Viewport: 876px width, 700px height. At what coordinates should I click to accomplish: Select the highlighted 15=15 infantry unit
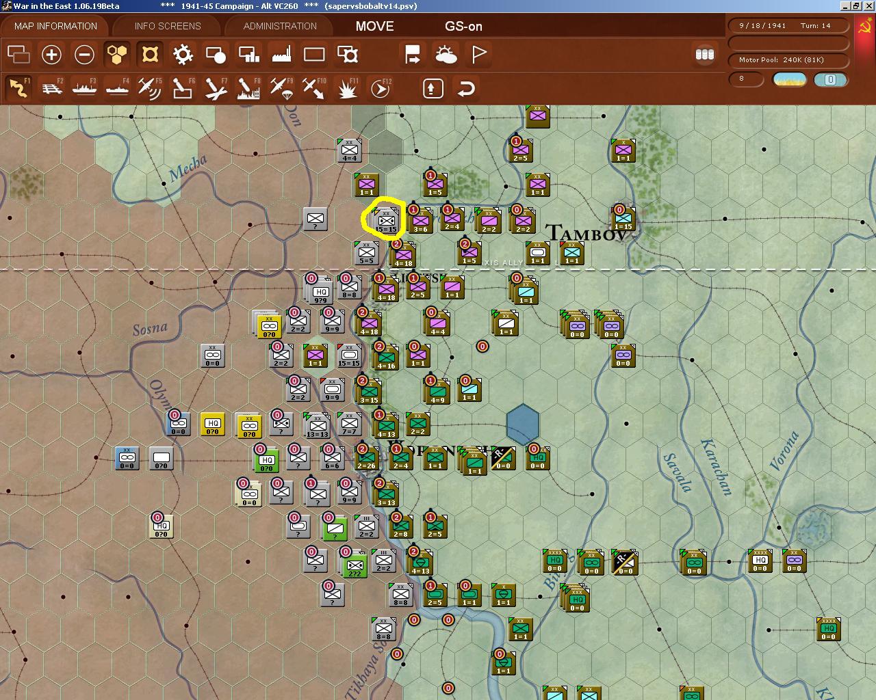click(x=386, y=221)
